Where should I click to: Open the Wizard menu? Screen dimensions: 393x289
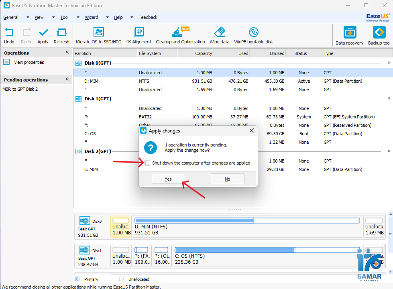(x=91, y=17)
